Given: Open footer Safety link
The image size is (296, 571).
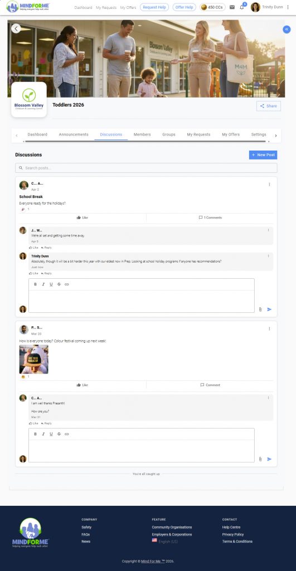Looking at the screenshot, I should pyautogui.click(x=86, y=528).
